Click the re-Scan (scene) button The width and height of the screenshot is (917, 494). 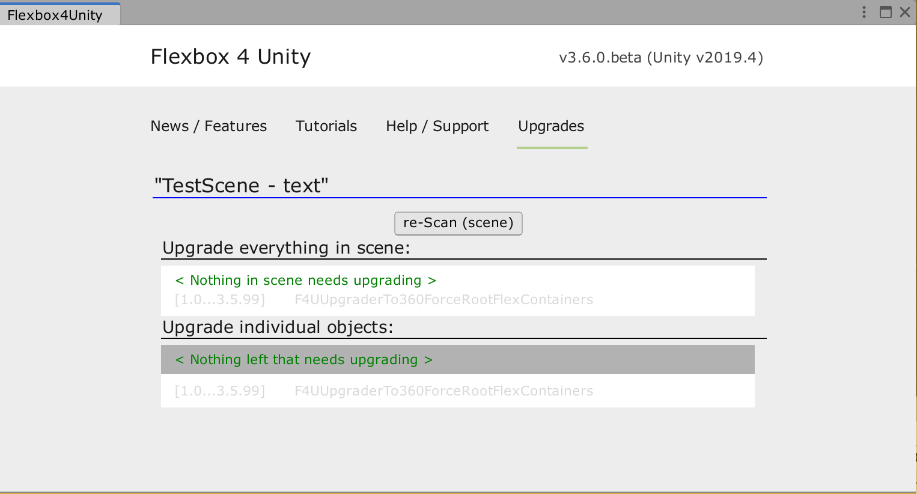[458, 223]
